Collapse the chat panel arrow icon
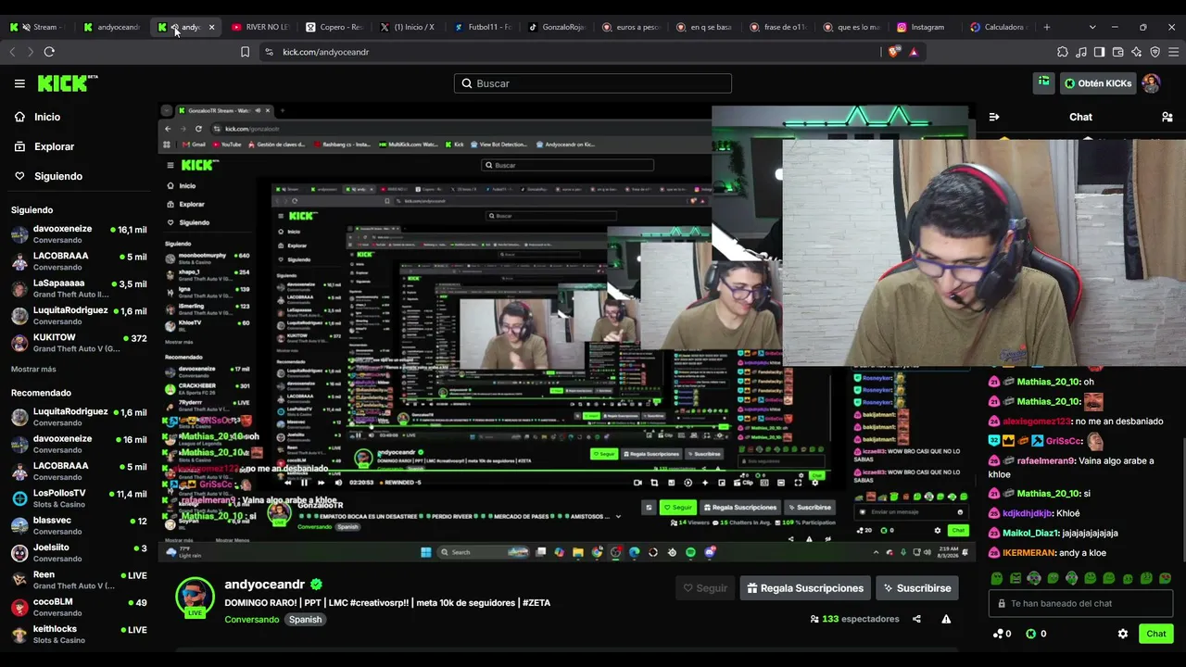 coord(994,117)
